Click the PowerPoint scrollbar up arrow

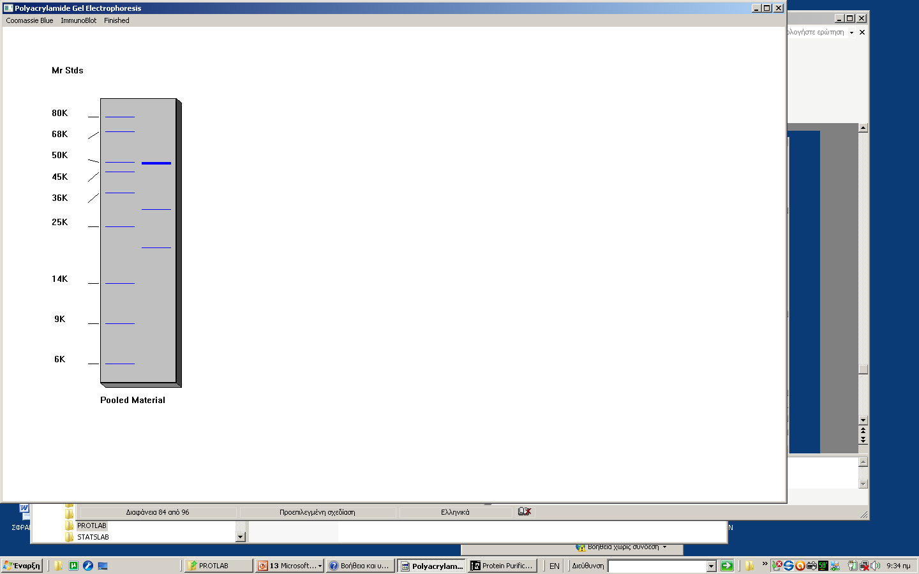tap(863, 128)
